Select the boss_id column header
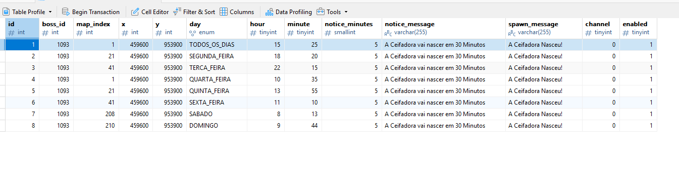This screenshot has width=679, height=184. (56, 28)
